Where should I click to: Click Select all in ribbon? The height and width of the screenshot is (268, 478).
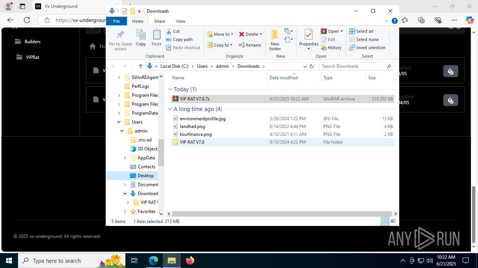coord(361,31)
